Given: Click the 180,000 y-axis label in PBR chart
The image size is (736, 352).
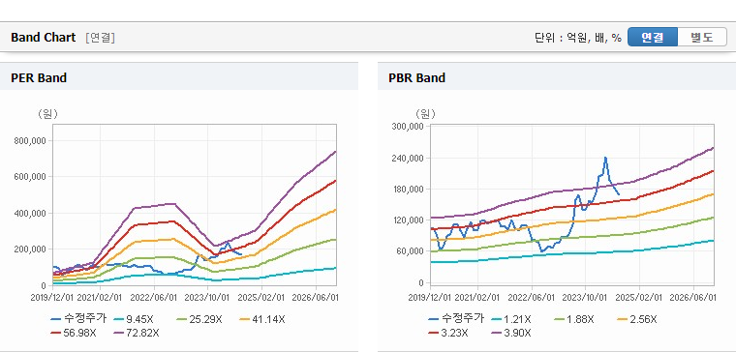Looking at the screenshot, I should [409, 189].
